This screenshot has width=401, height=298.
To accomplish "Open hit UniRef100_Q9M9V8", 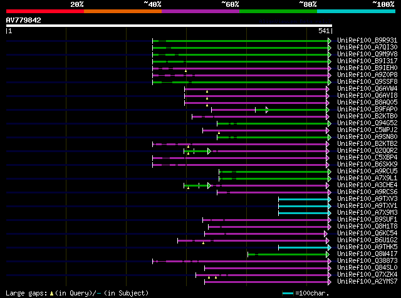I will (367, 54).
